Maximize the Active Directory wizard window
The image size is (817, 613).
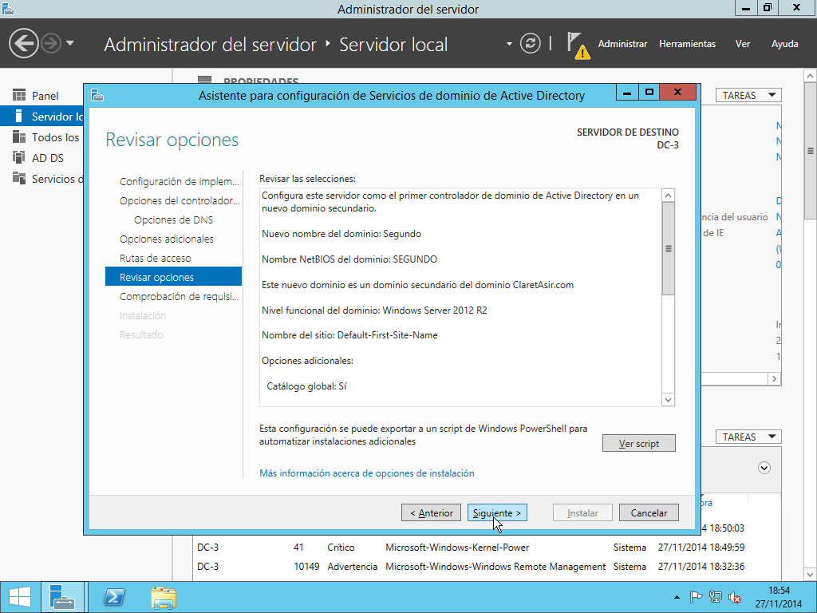649,93
